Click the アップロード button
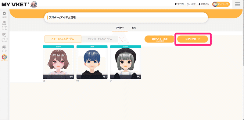244x120 pixels. tap(192, 39)
